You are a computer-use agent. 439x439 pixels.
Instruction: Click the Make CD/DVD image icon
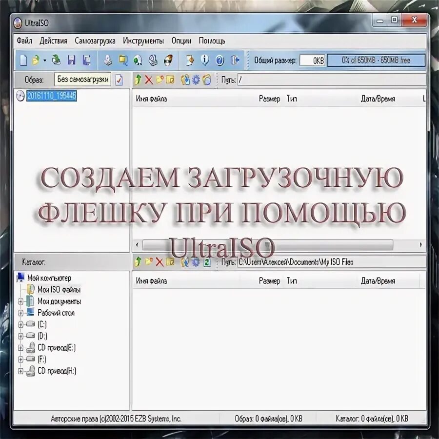(x=108, y=60)
